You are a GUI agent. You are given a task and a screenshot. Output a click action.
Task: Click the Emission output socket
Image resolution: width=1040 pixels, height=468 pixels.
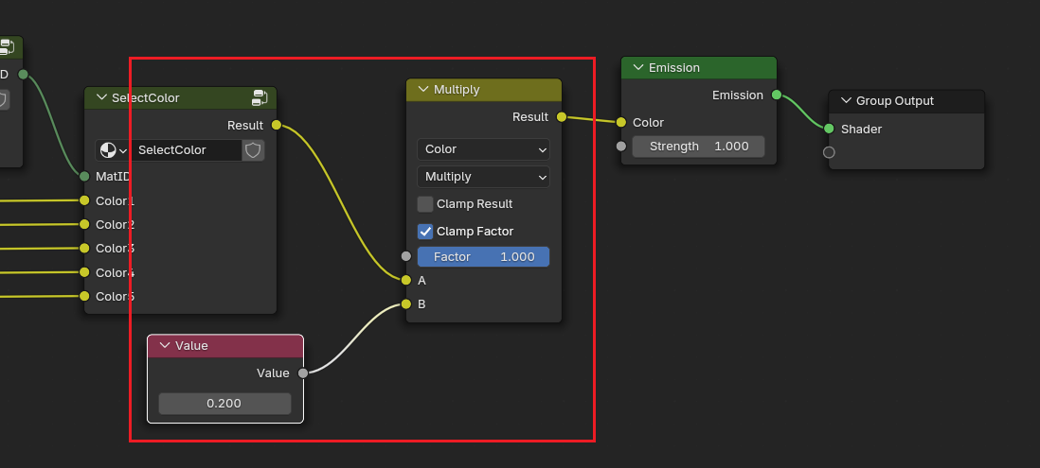777,95
